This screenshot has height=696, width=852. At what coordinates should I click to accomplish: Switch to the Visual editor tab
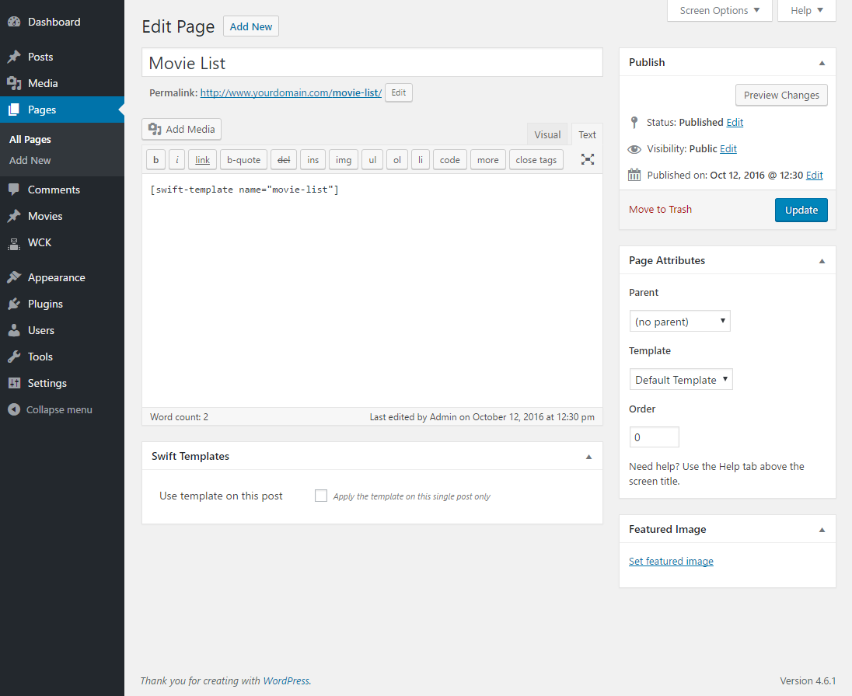click(x=547, y=134)
